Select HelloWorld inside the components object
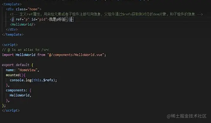The width and height of the screenshot is (211, 123). [19, 95]
